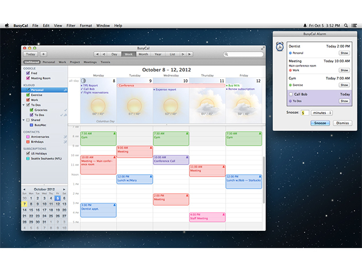Click the BusyMac calendar color swatch
This screenshot has width=362, height=271.
[32, 125]
